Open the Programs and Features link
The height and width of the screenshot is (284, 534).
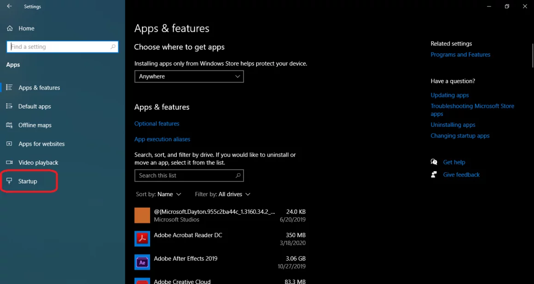click(460, 55)
